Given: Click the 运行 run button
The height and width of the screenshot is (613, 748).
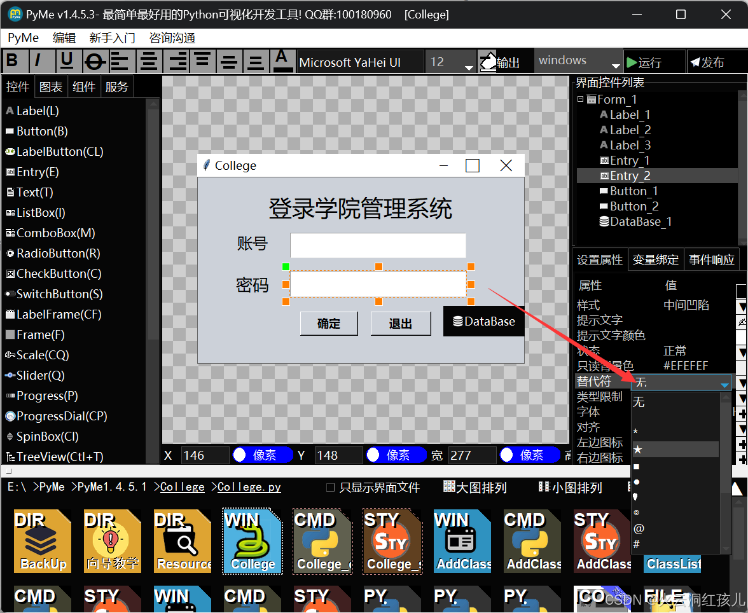Looking at the screenshot, I should [x=654, y=62].
